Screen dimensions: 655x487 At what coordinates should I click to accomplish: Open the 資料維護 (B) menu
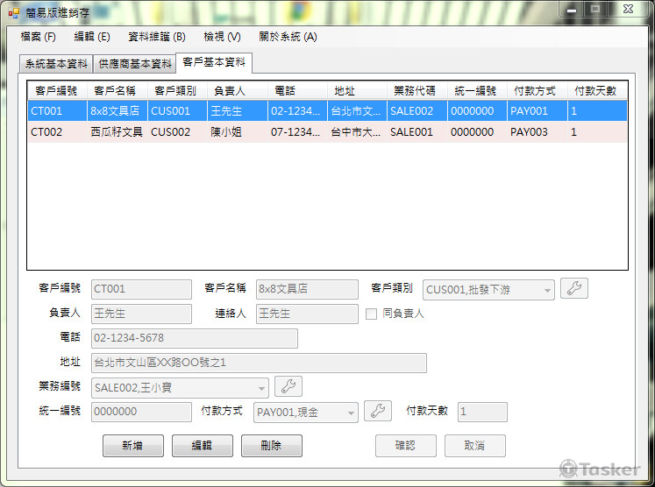(157, 37)
